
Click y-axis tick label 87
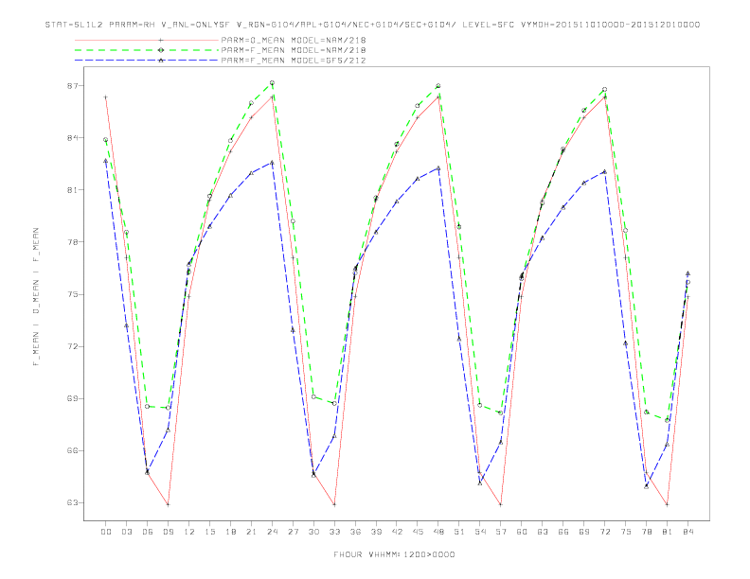(73, 86)
